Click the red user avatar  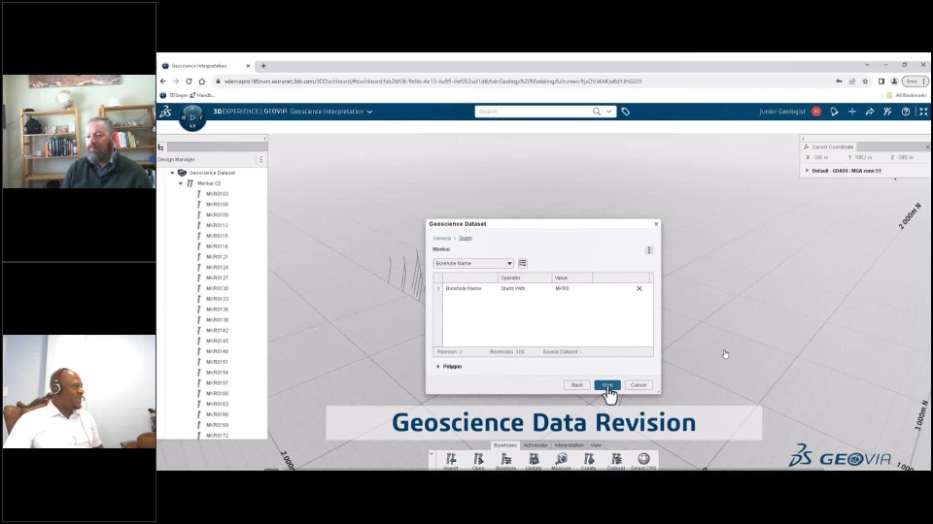[x=816, y=111]
